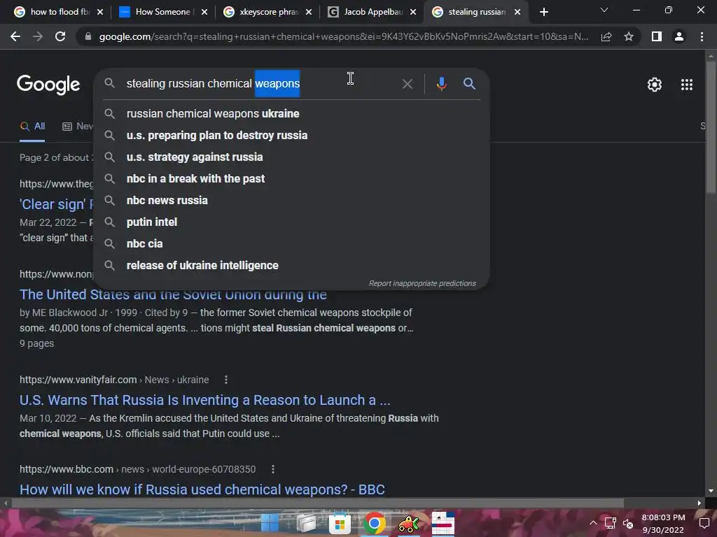The width and height of the screenshot is (717, 537).
Task: Click the site lock security icon
Action: pos(88,36)
